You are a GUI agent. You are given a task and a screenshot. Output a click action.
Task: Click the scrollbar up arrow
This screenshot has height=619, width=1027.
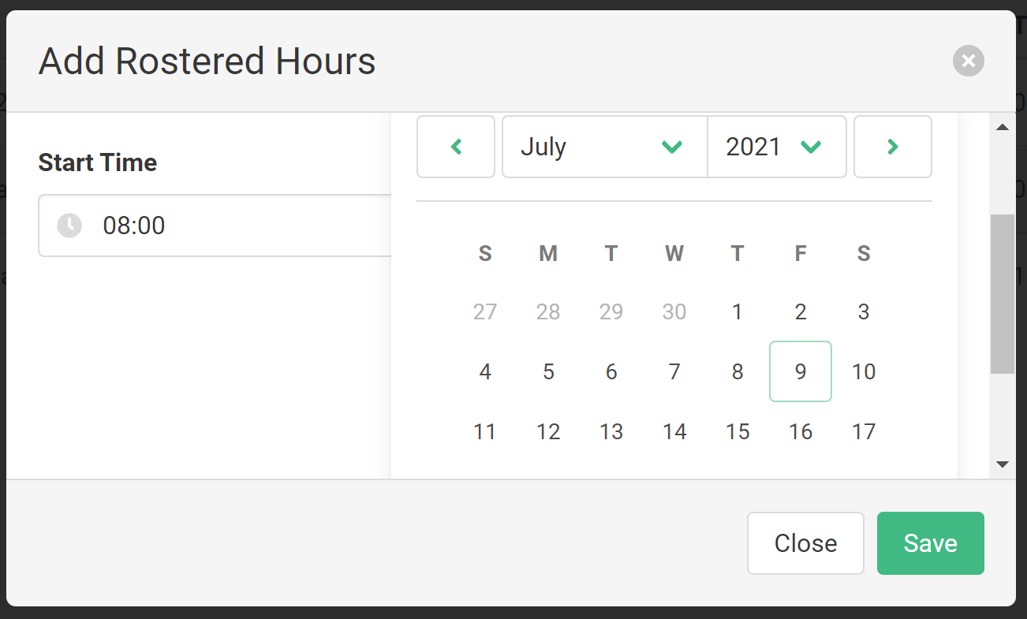[x=1003, y=126]
